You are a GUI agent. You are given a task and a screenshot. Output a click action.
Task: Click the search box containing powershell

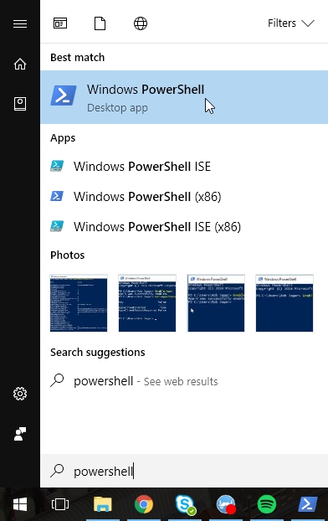tap(184, 471)
